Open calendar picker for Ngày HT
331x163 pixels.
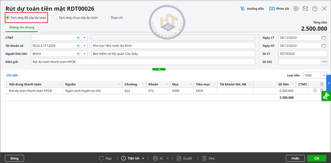(x=323, y=46)
